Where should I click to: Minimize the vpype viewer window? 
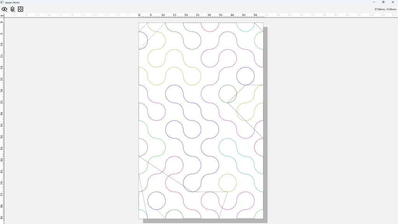point(374,2)
